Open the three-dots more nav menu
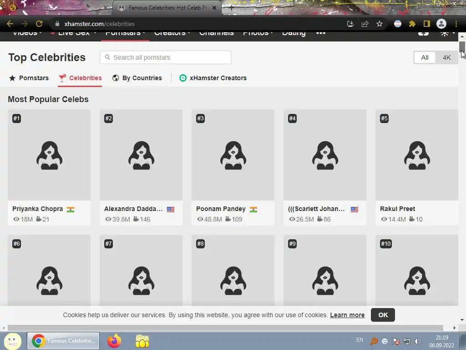The width and height of the screenshot is (466, 350). point(321,33)
